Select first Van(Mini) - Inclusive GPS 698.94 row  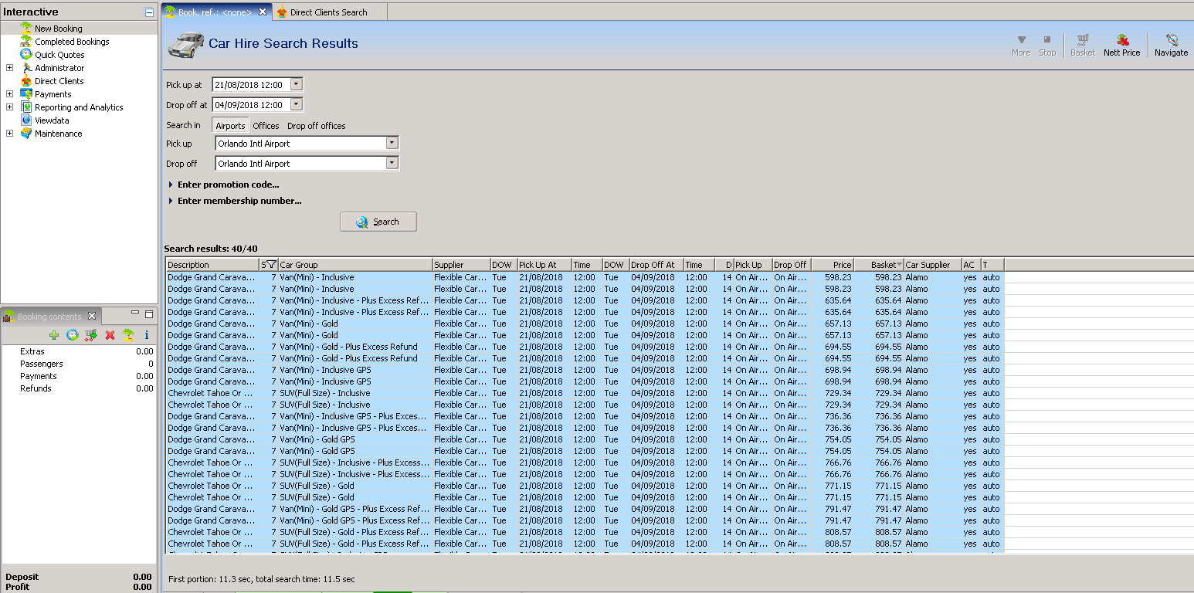coord(585,370)
